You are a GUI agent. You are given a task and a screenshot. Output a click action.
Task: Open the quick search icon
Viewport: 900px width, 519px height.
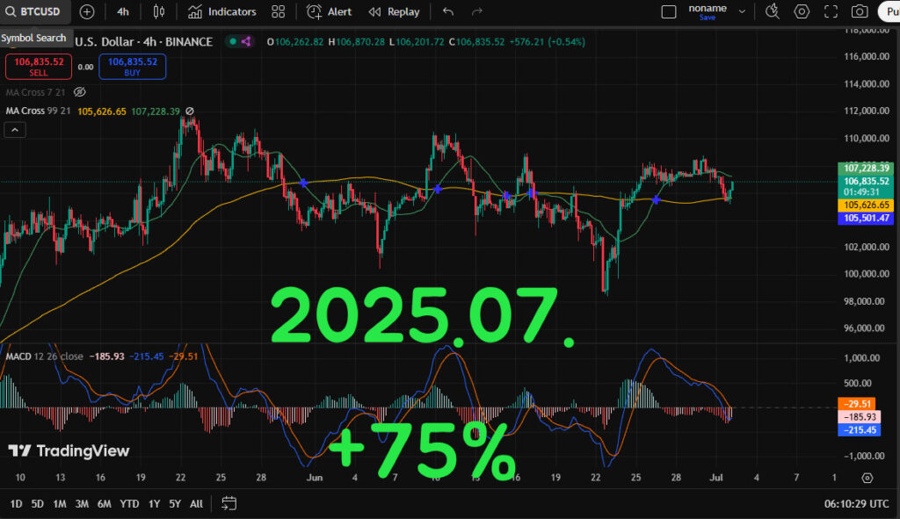pos(773,11)
